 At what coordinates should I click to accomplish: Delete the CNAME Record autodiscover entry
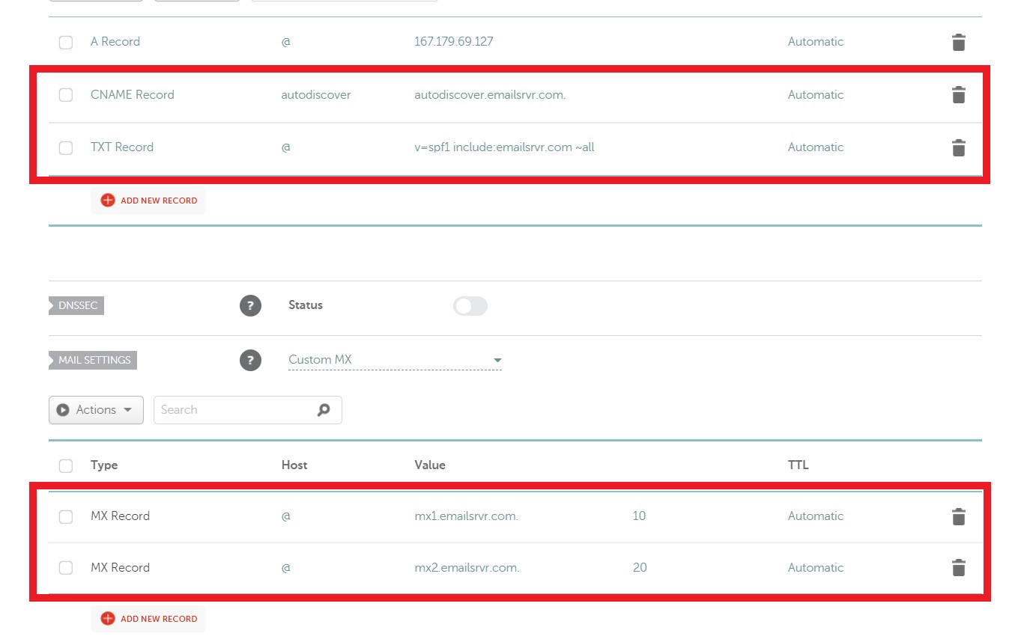coord(958,95)
